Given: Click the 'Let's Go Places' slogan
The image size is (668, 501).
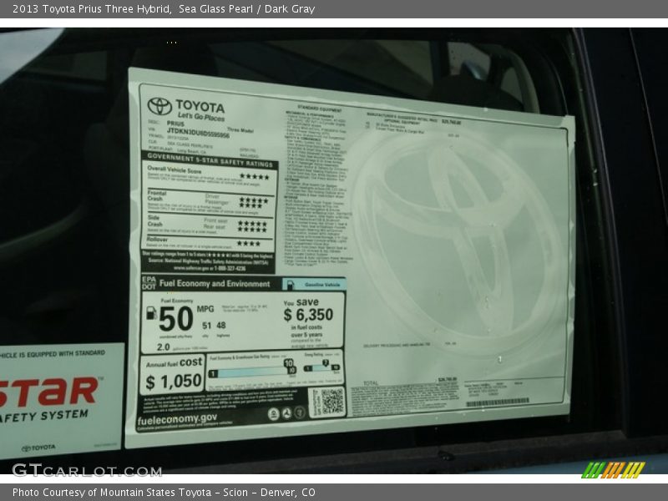Looking at the screenshot, I should [200, 116].
